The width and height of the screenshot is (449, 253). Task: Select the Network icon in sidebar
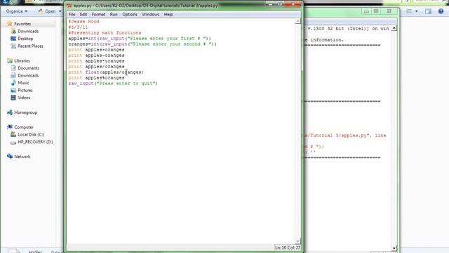coord(10,156)
